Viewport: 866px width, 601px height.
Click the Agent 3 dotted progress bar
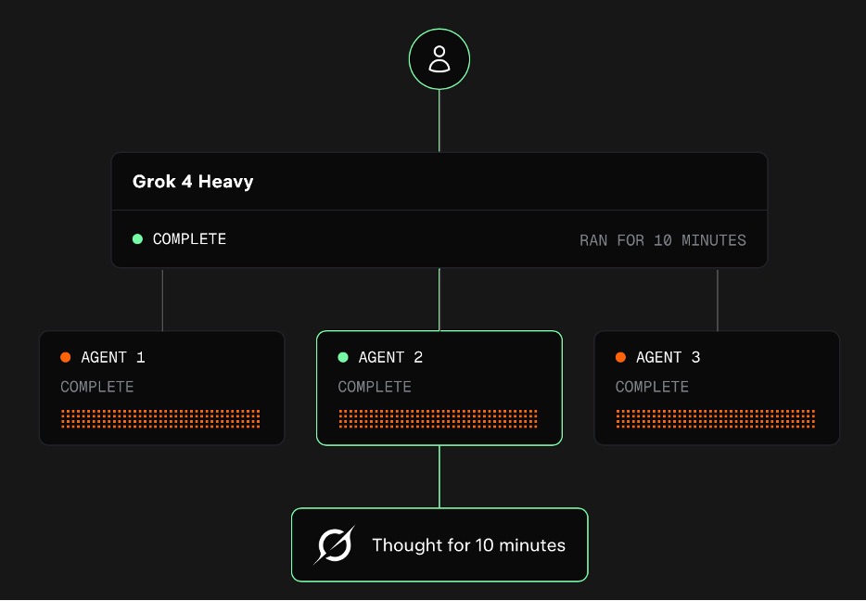(715, 418)
